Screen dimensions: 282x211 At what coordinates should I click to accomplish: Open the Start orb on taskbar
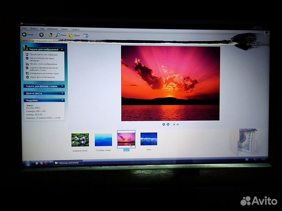tap(27, 163)
